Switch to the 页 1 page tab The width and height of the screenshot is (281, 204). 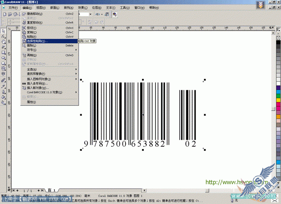pyautogui.click(x=52, y=190)
